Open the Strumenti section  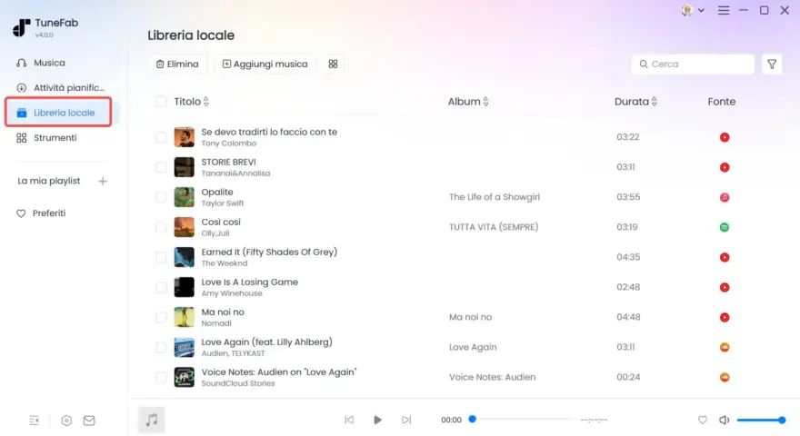pos(46,138)
